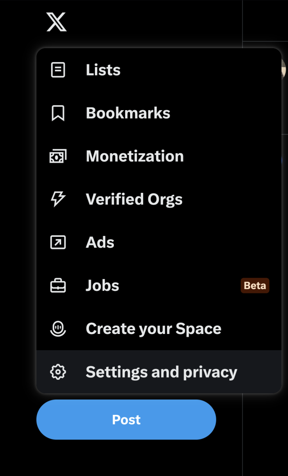Screen dimensions: 288x476
Task: Select the Bookmarks ribbon icon
Action: point(58,113)
